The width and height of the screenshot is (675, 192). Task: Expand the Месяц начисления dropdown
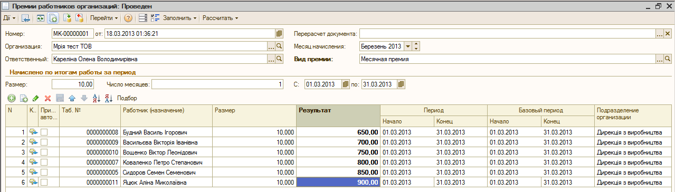[408, 46]
